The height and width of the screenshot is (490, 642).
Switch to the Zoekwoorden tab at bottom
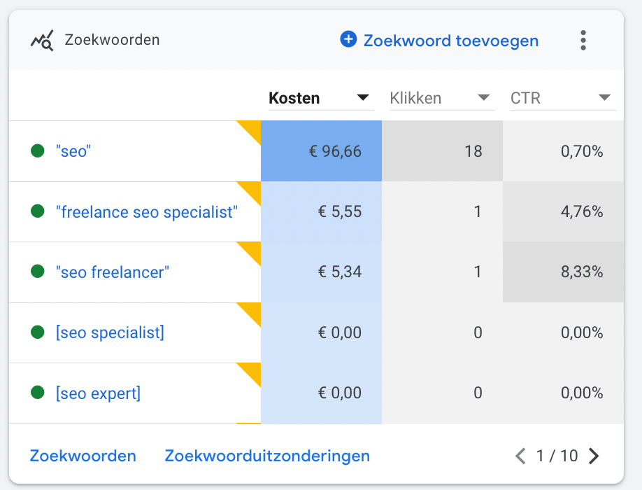pos(83,456)
